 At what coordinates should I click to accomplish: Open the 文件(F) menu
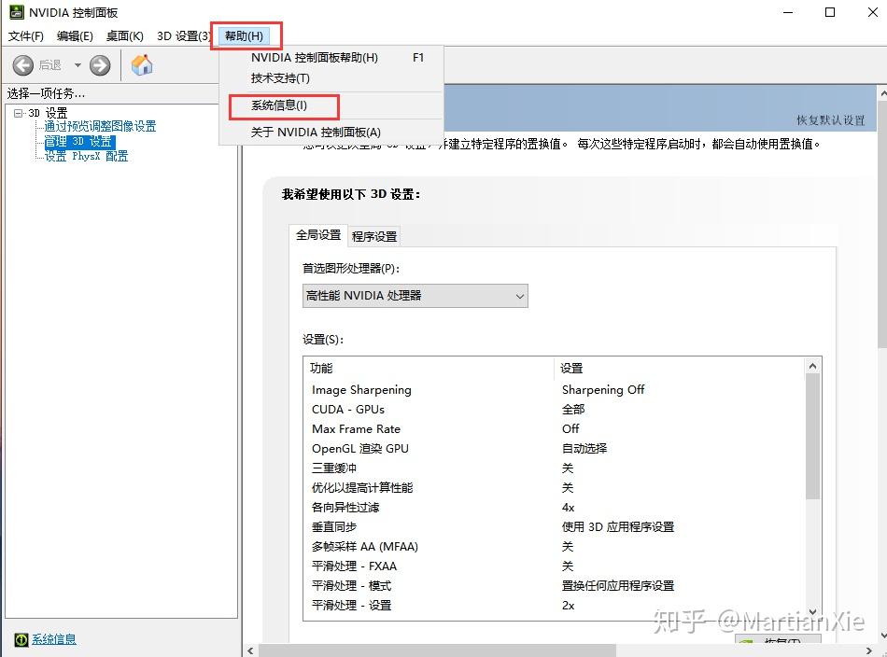(x=26, y=35)
